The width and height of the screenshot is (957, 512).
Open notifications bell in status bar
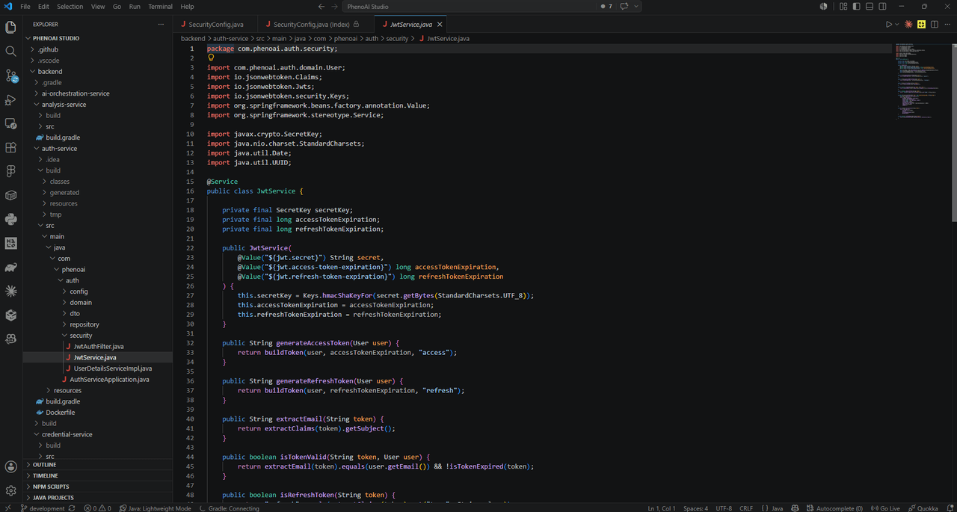(949, 508)
